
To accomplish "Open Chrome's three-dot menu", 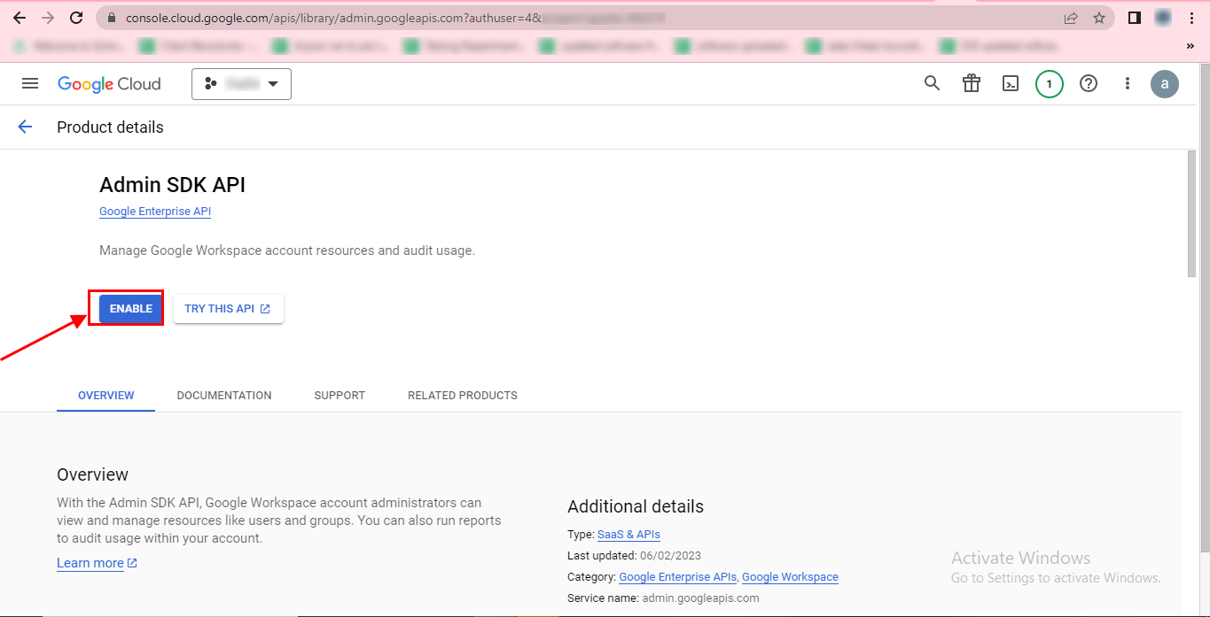I will point(1190,18).
